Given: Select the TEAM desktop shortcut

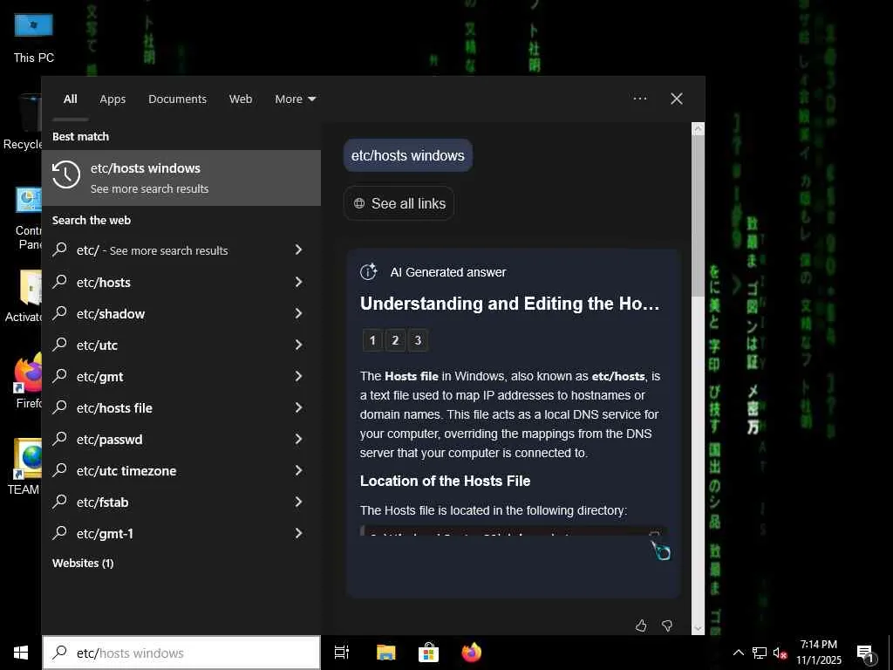Looking at the screenshot, I should click(x=24, y=467).
